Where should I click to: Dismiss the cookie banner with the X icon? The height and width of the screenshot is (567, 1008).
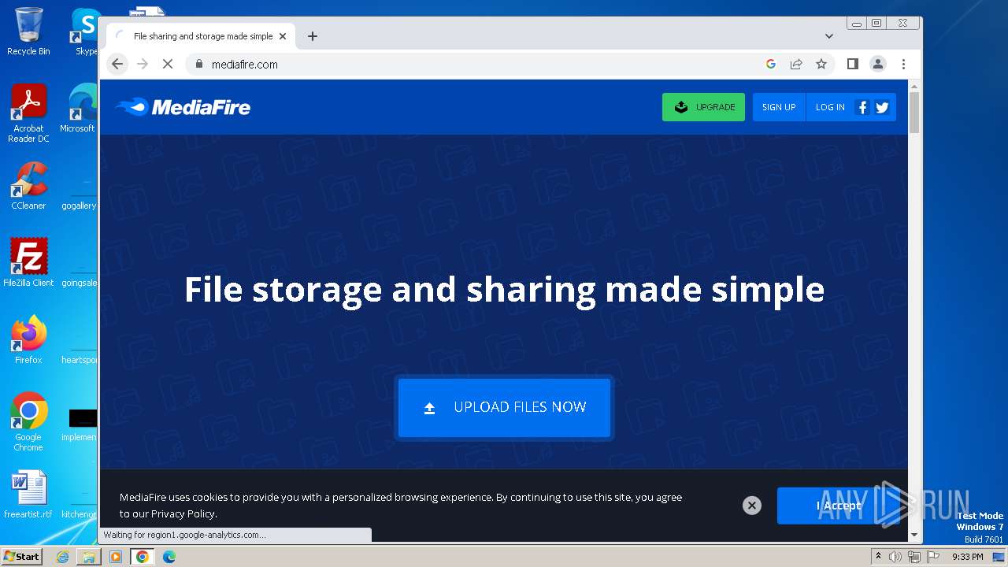[752, 506]
